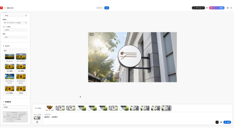234x134 pixels.
Task: Select the ズームアウト camera motion
Action: tap(21, 57)
